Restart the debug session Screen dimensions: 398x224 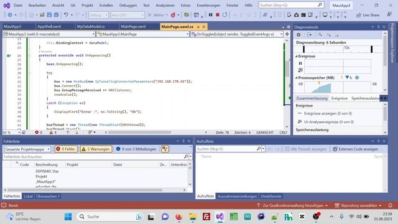pyautogui.click(x=224, y=15)
